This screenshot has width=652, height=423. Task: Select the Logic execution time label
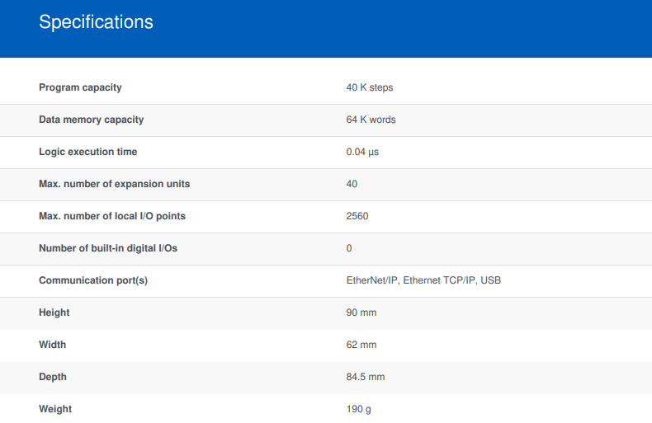(87, 152)
